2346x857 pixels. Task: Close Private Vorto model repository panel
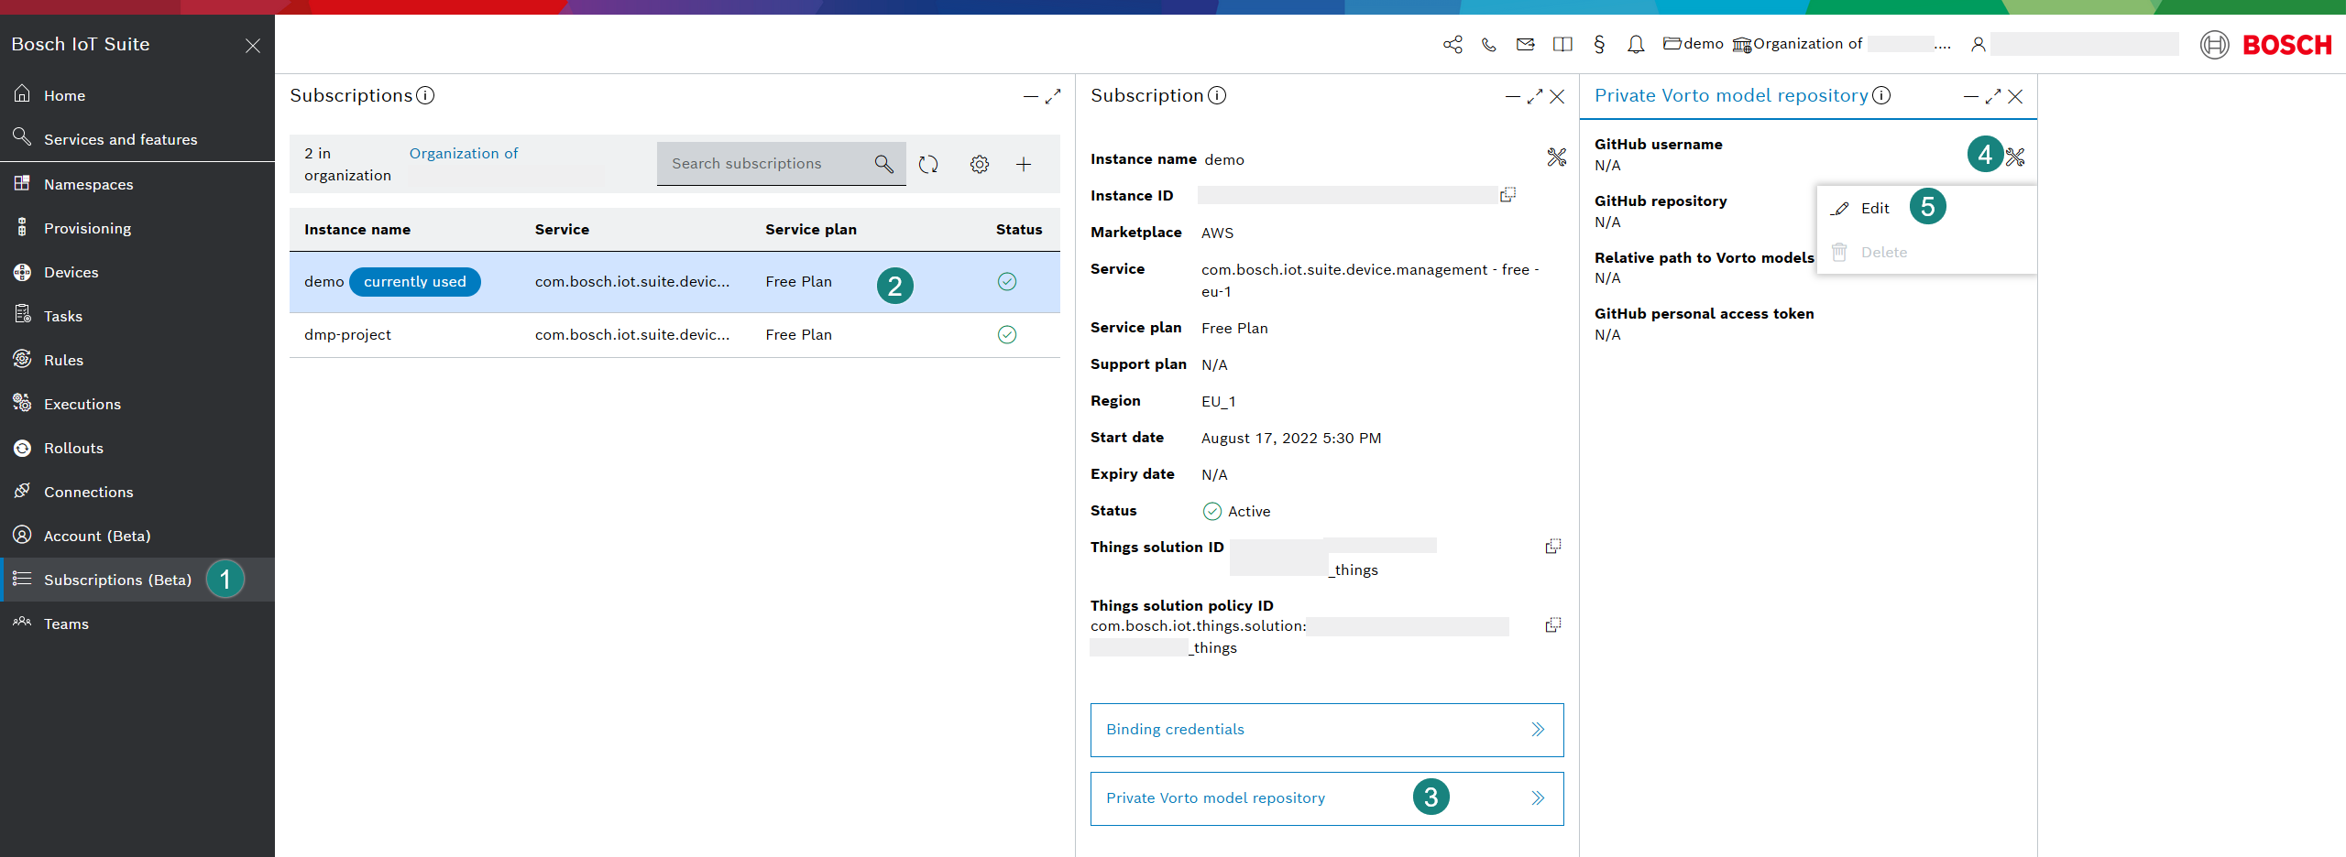point(2015,96)
